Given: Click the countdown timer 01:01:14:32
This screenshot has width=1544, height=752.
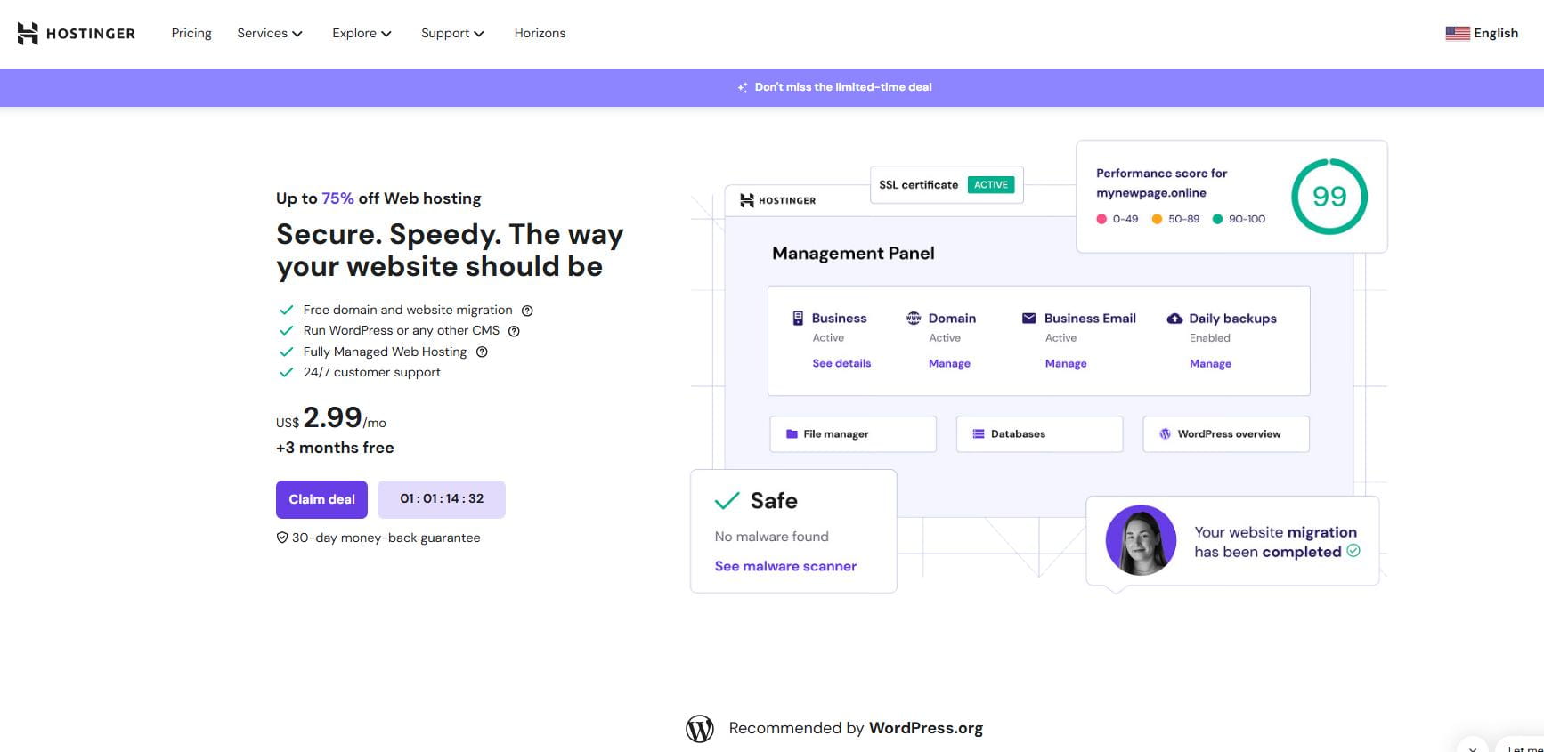Looking at the screenshot, I should [442, 499].
